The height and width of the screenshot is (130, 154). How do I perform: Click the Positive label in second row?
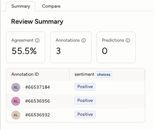pyautogui.click(x=85, y=101)
